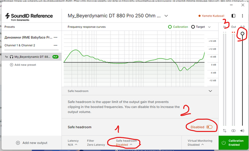Open options for Channel 1 & Channel 2
Screen dimensions: 249x151
55,45
